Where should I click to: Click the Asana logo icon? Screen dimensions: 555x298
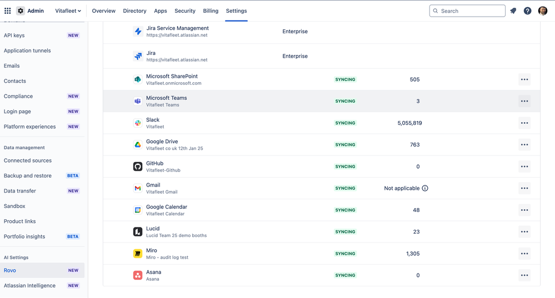pos(138,275)
